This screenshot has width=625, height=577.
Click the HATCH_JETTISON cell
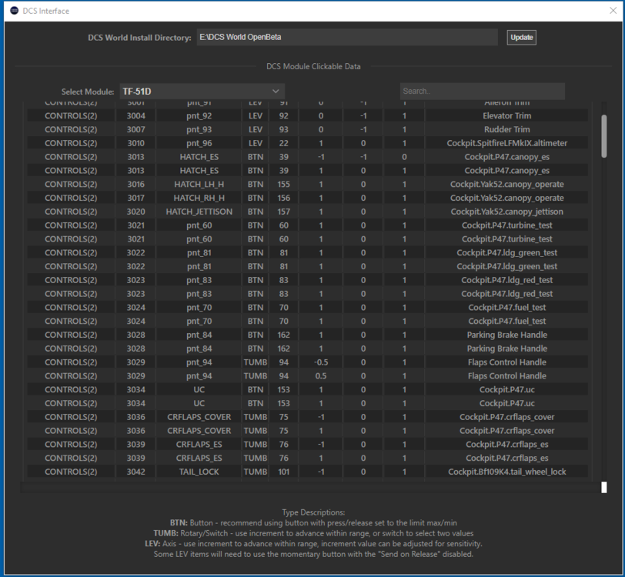(199, 212)
